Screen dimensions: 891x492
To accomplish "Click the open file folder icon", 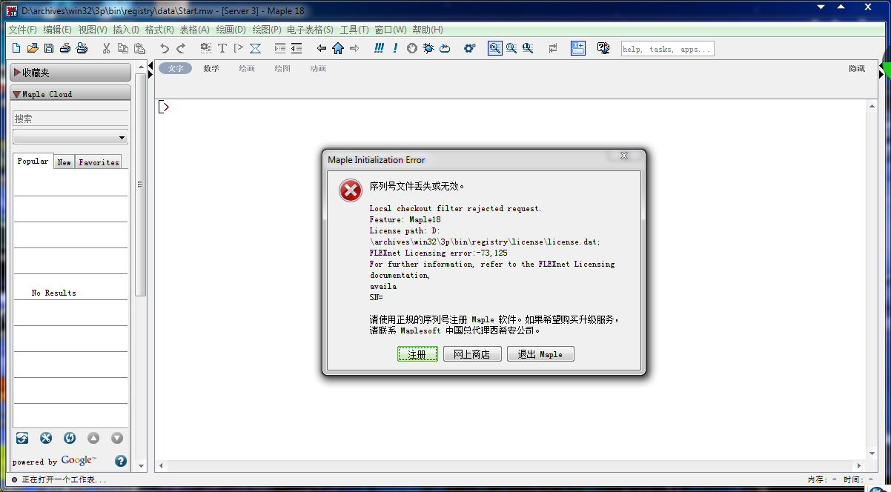I will pyautogui.click(x=33, y=49).
